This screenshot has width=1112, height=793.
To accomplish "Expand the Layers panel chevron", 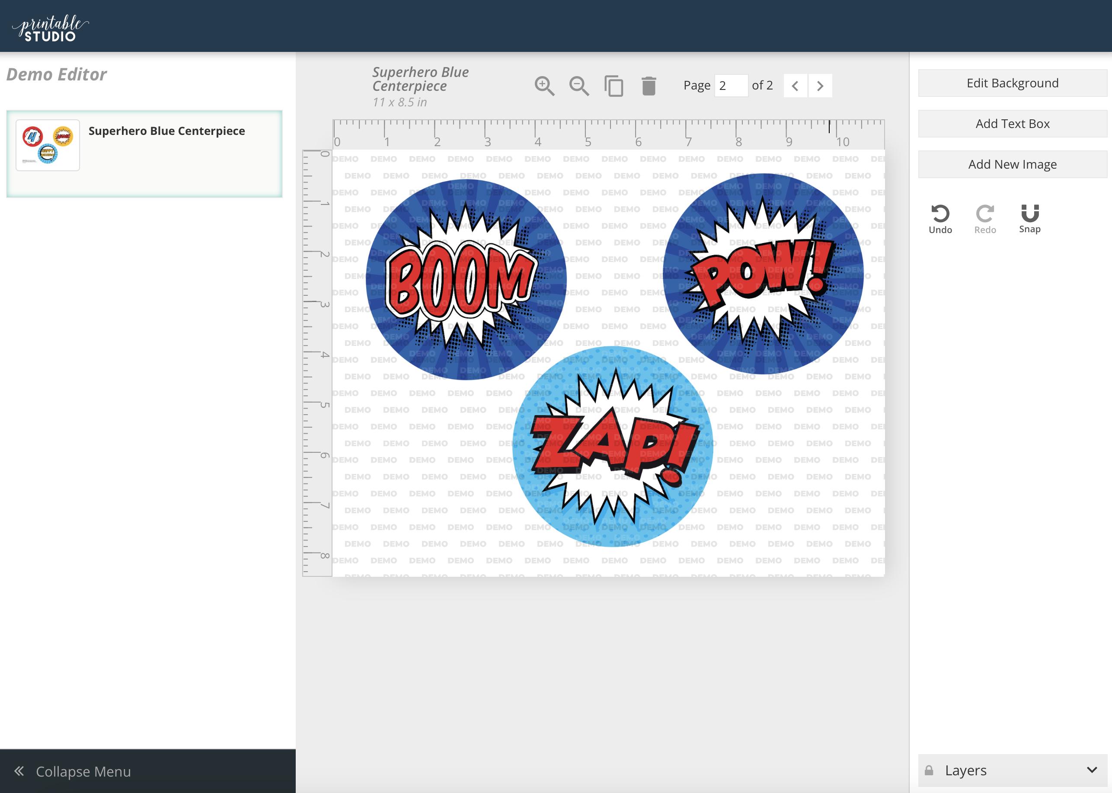I will [1092, 770].
